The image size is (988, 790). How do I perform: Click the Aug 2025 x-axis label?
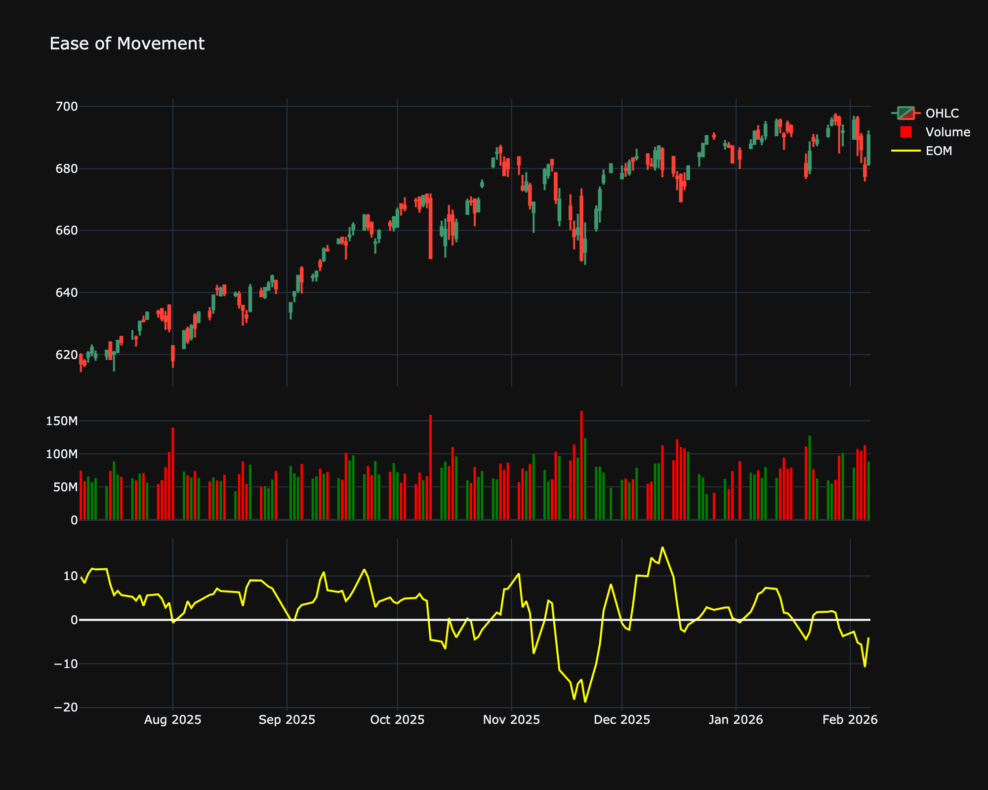click(172, 720)
